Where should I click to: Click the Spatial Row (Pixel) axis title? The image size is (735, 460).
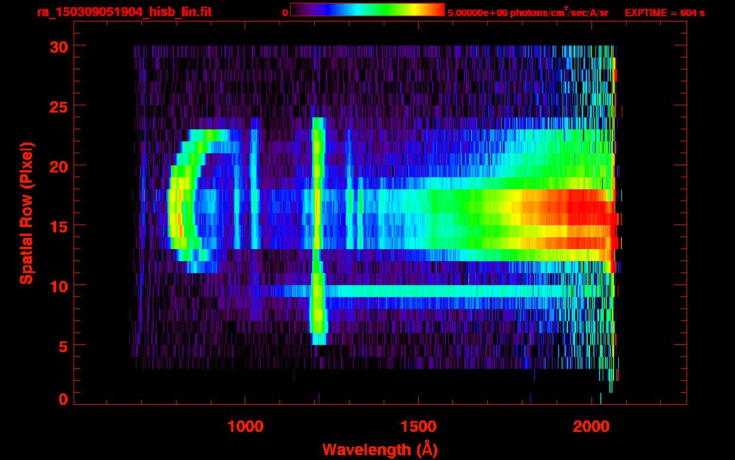[x=26, y=213]
